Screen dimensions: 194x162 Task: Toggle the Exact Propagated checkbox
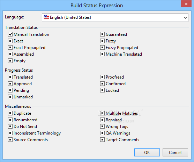10,48
